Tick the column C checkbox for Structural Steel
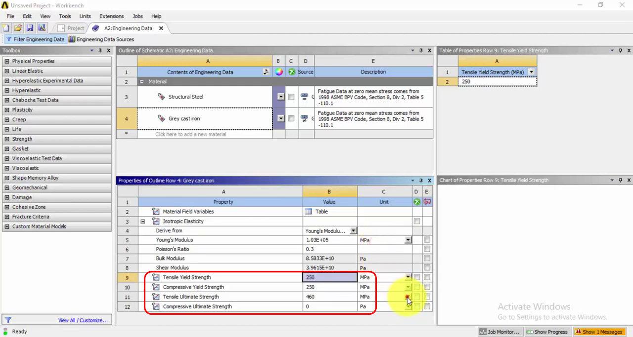633x337 pixels. [x=291, y=97]
